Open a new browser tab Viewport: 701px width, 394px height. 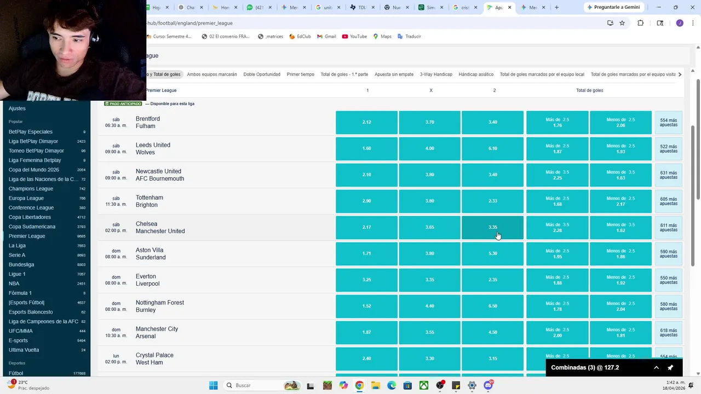coord(556,8)
